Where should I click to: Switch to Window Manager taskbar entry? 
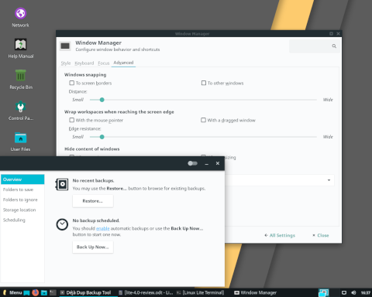click(256, 292)
